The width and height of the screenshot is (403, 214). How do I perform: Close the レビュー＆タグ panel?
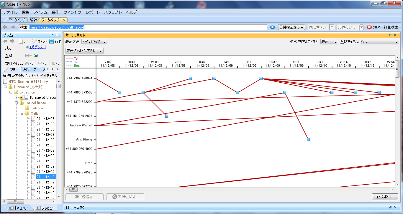[396, 208]
